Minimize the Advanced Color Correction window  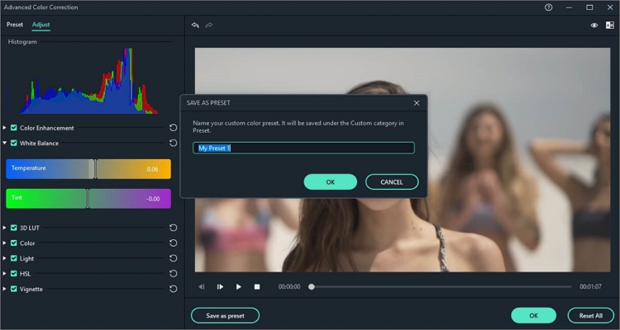point(569,7)
